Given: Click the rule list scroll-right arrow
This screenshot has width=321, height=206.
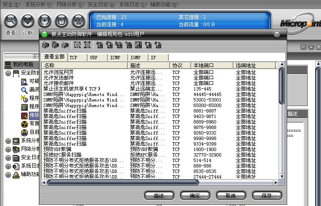Looking at the screenshot, I should 276,182.
